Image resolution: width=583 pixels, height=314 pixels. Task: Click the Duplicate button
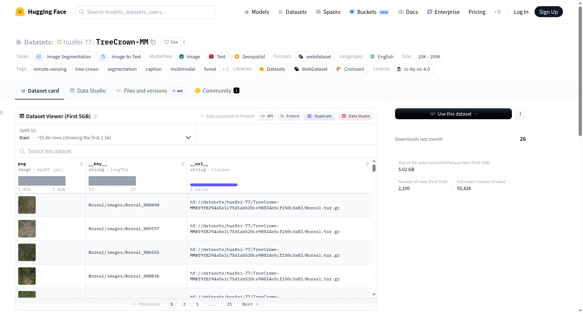[x=320, y=116]
